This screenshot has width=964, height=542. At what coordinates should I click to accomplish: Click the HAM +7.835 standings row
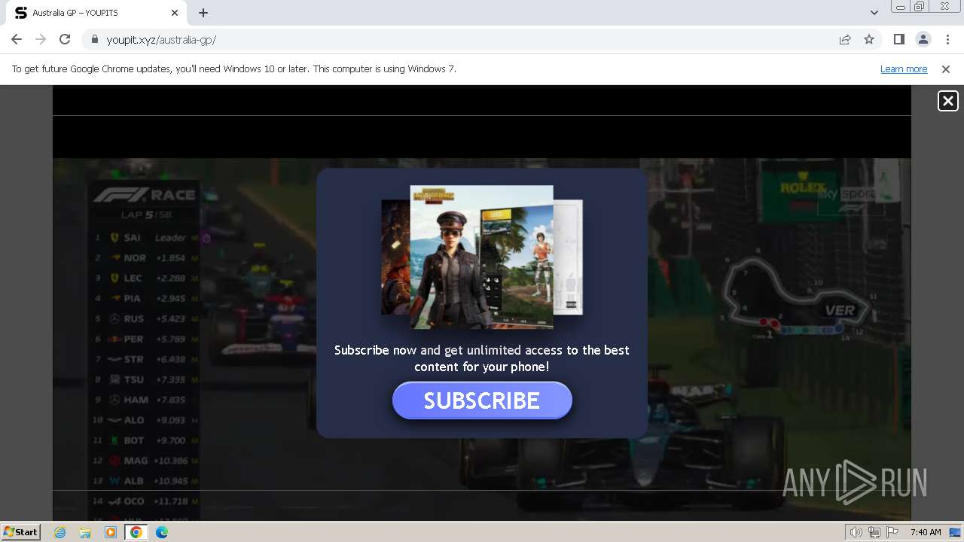tap(145, 400)
